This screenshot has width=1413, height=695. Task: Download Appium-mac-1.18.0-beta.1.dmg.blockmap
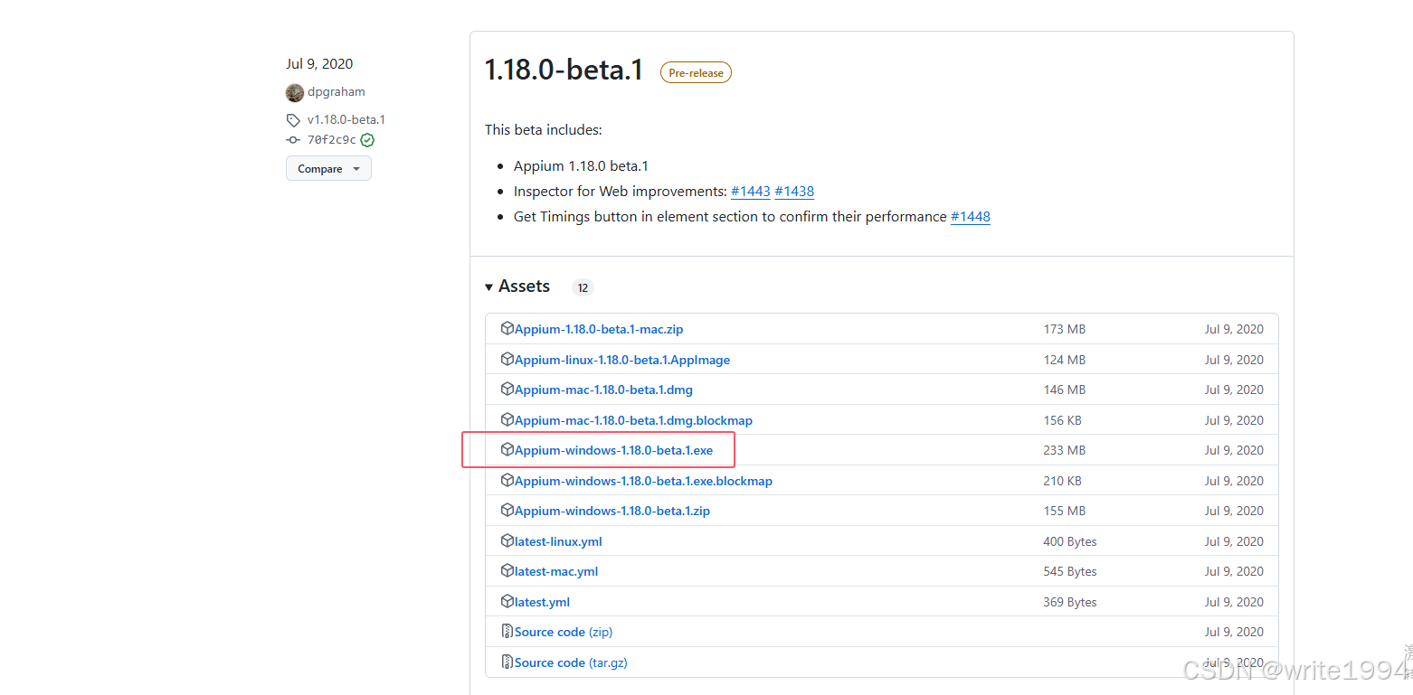coord(633,420)
